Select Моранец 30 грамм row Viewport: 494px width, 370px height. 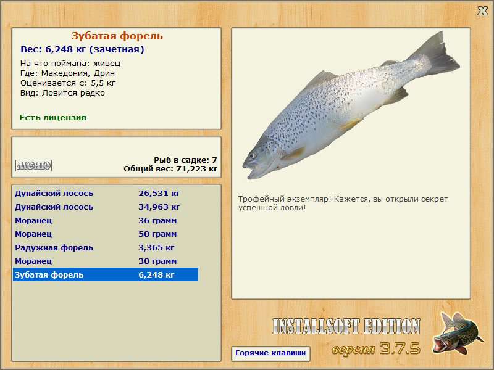pos(106,261)
